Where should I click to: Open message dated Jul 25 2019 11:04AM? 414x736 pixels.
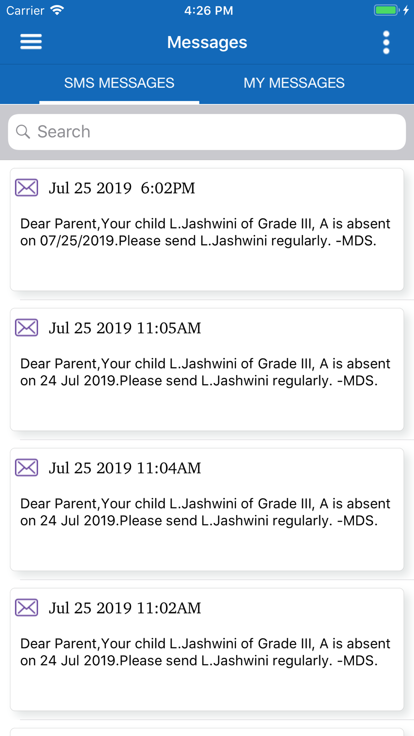tap(207, 509)
